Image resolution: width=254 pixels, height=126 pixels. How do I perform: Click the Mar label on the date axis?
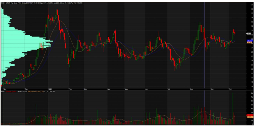point(86,89)
